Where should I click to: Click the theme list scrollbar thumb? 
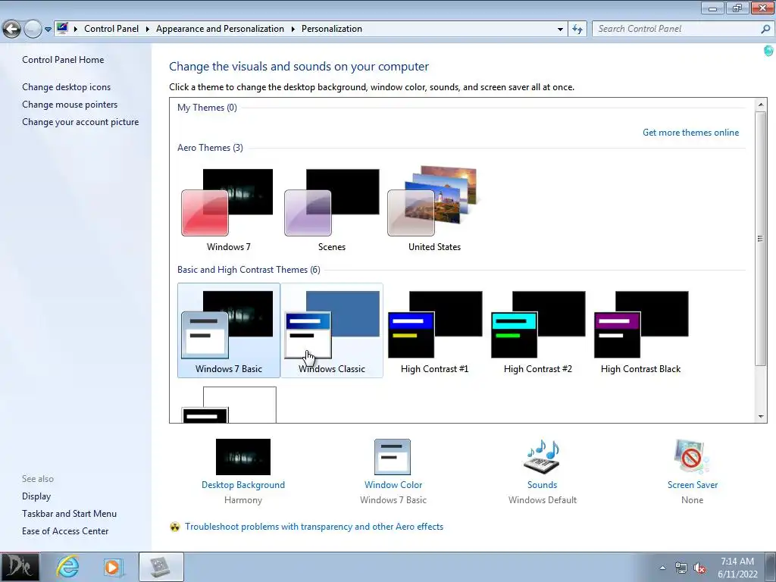pos(761,239)
